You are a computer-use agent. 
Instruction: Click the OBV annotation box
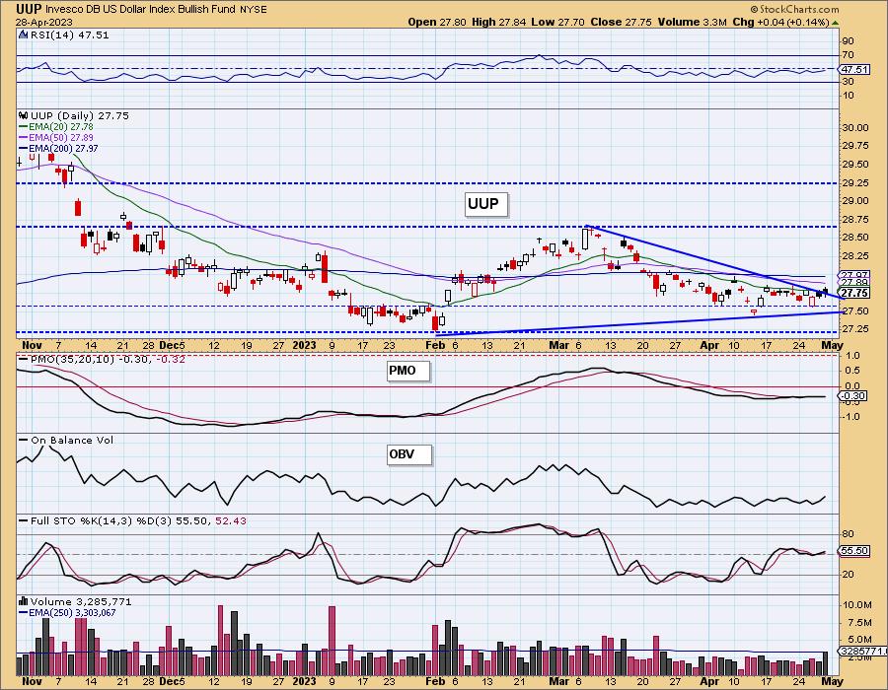[x=408, y=454]
